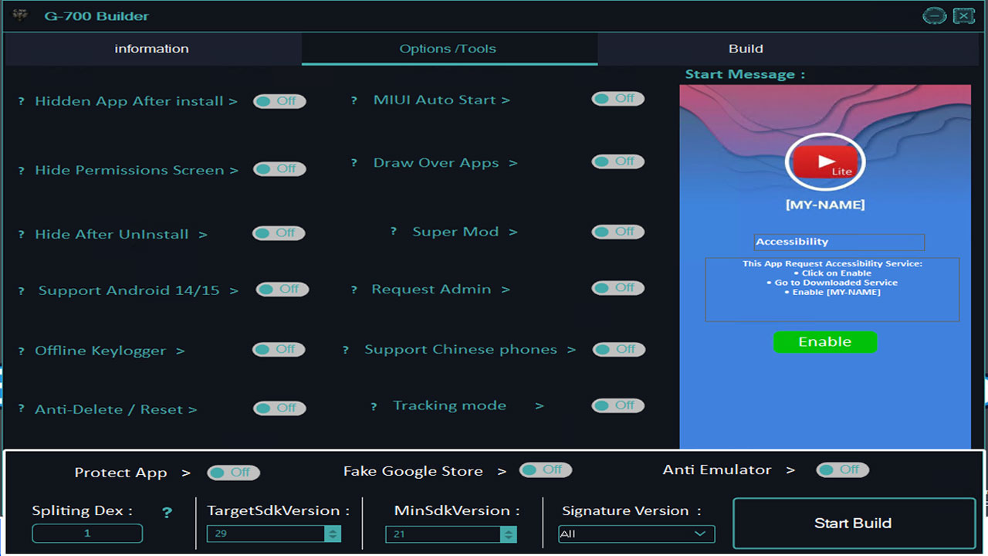
Task: Increase TargetSdkVersion with the up arrow
Action: 333,529
